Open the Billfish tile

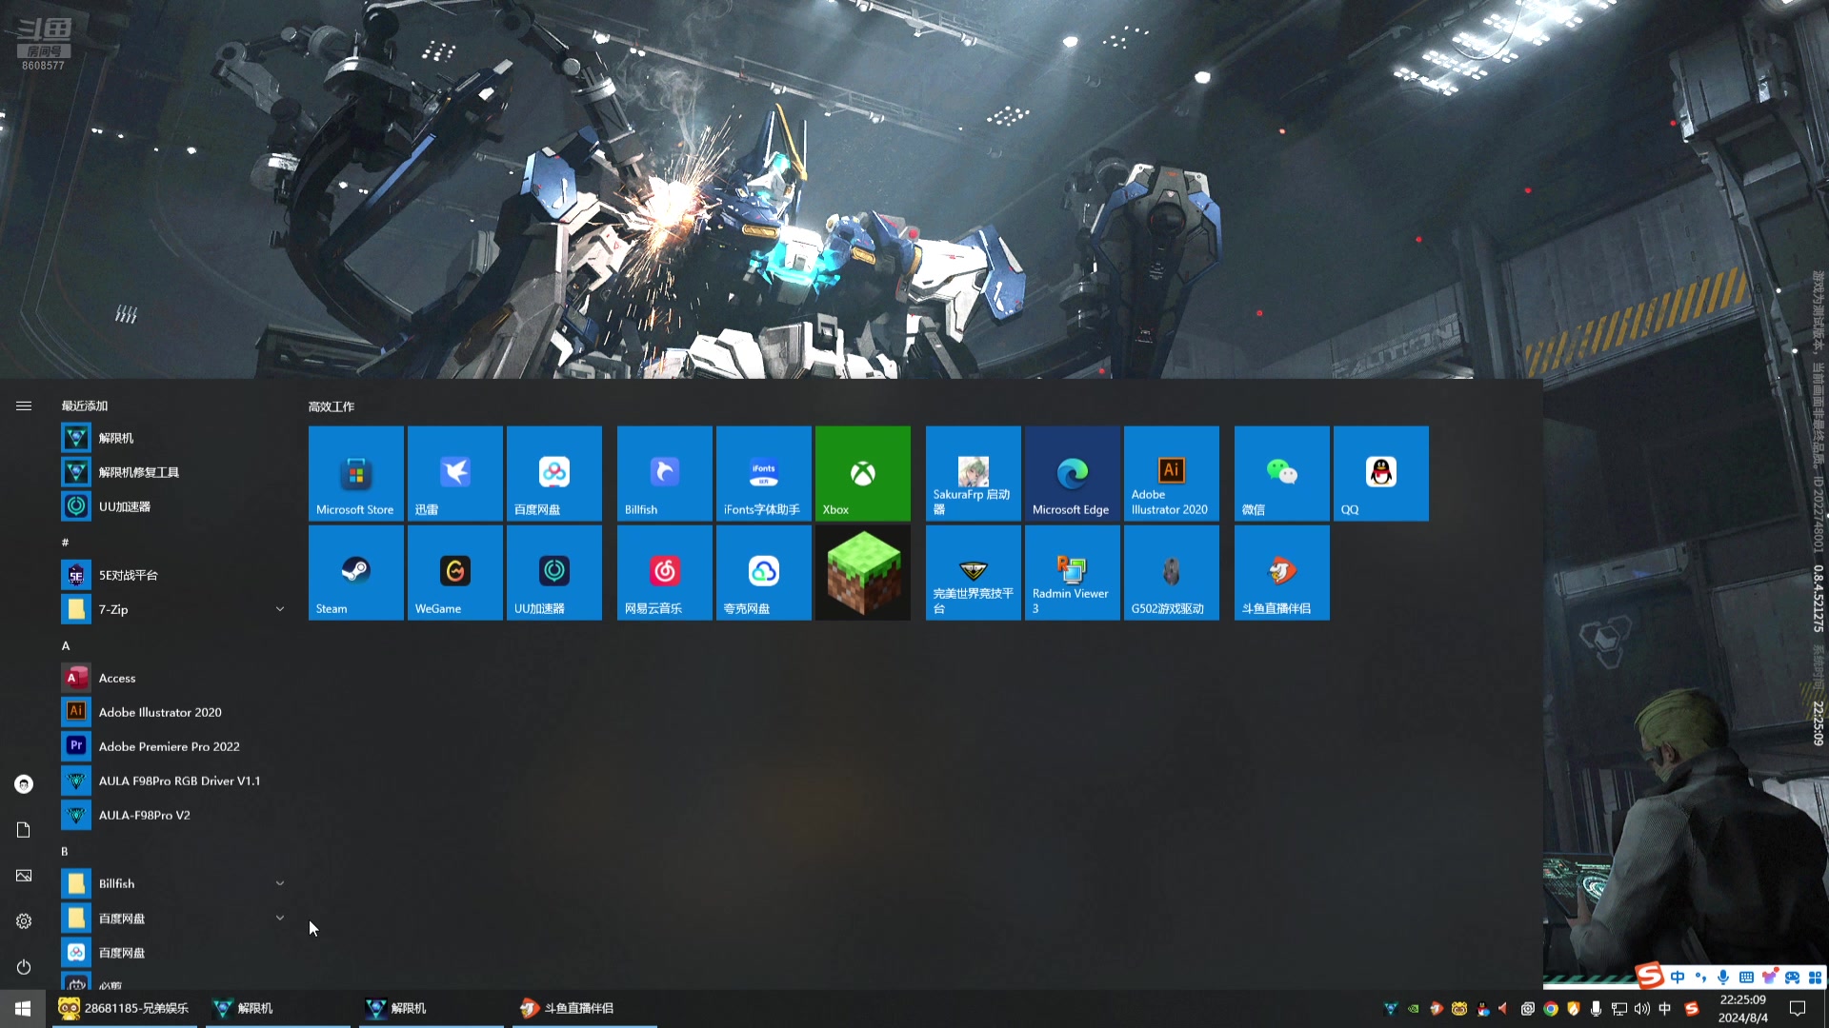664,473
